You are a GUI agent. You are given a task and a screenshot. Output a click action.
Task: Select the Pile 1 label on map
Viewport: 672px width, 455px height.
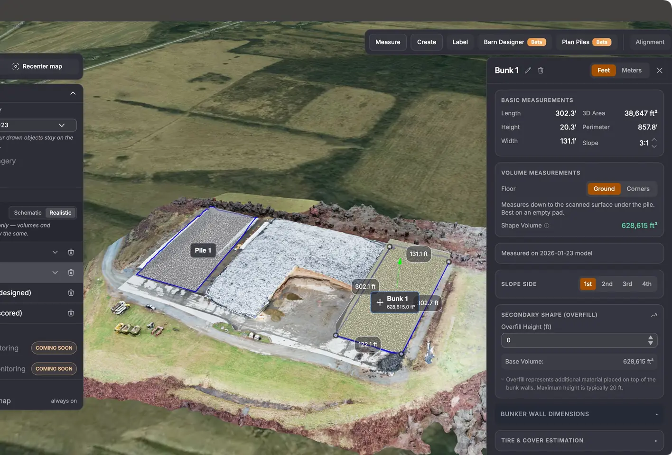(203, 250)
